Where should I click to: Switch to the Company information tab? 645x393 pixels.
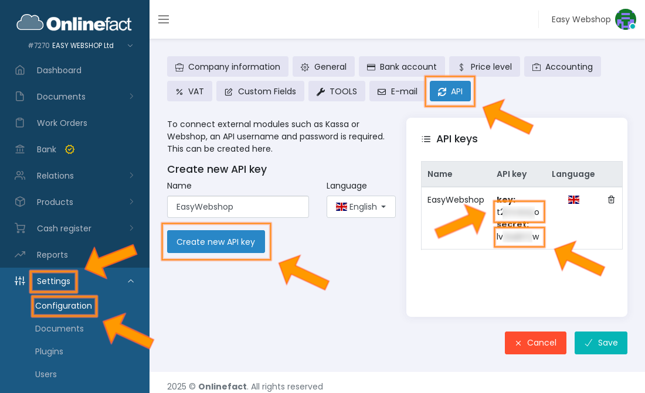[x=228, y=67]
